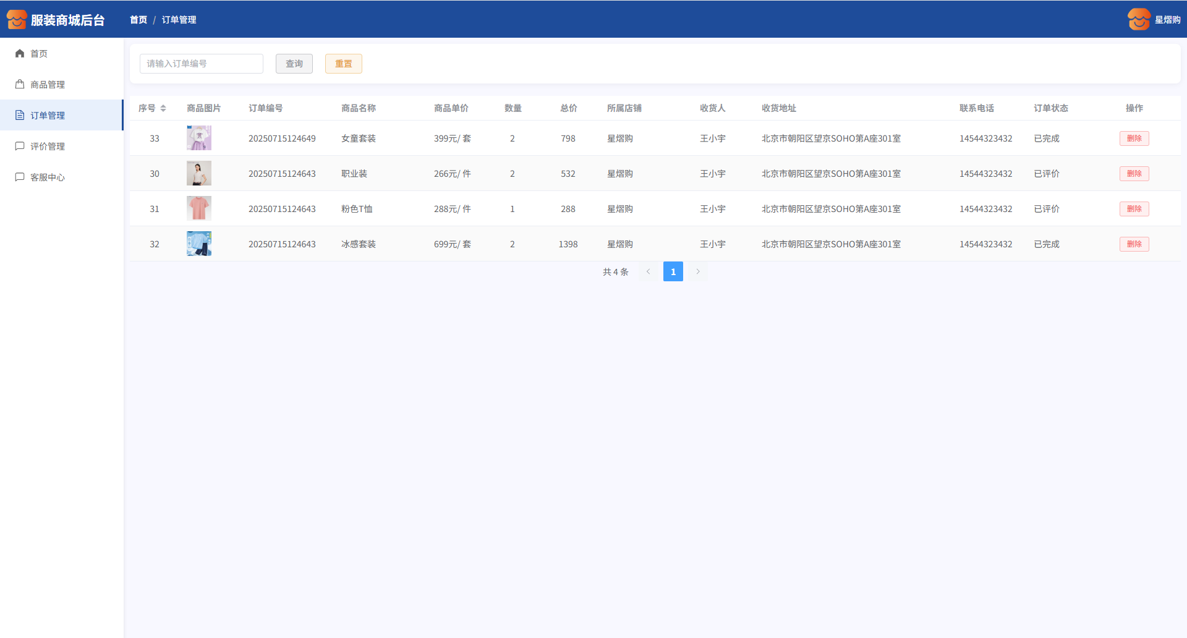The image size is (1187, 638).
Task: Open the 职业装 product thumbnail
Action: click(x=199, y=174)
